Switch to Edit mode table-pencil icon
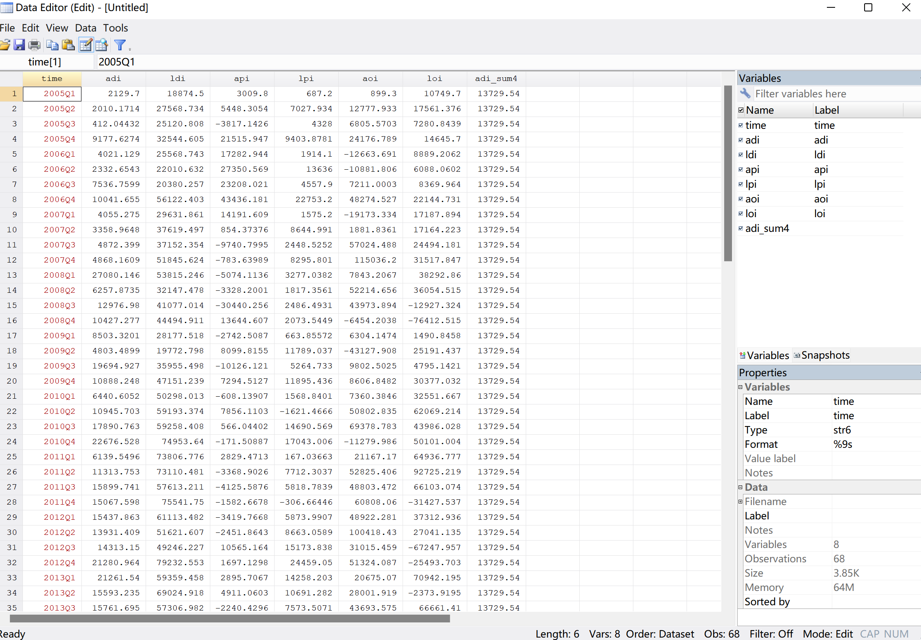Viewport: 921px width, 640px height. click(x=86, y=45)
